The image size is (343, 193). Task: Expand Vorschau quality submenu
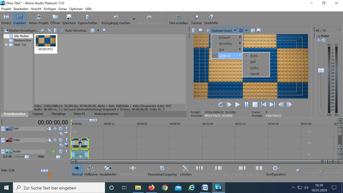click(x=227, y=43)
